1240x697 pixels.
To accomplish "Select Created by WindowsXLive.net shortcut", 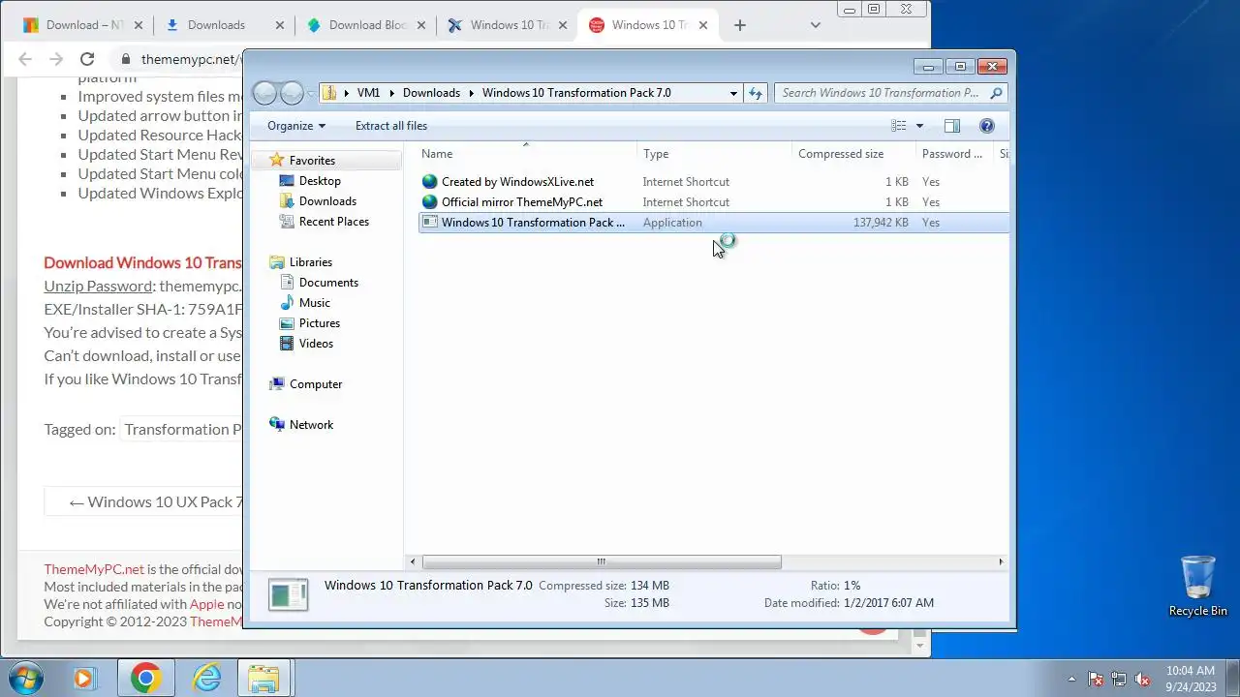I will point(517,182).
